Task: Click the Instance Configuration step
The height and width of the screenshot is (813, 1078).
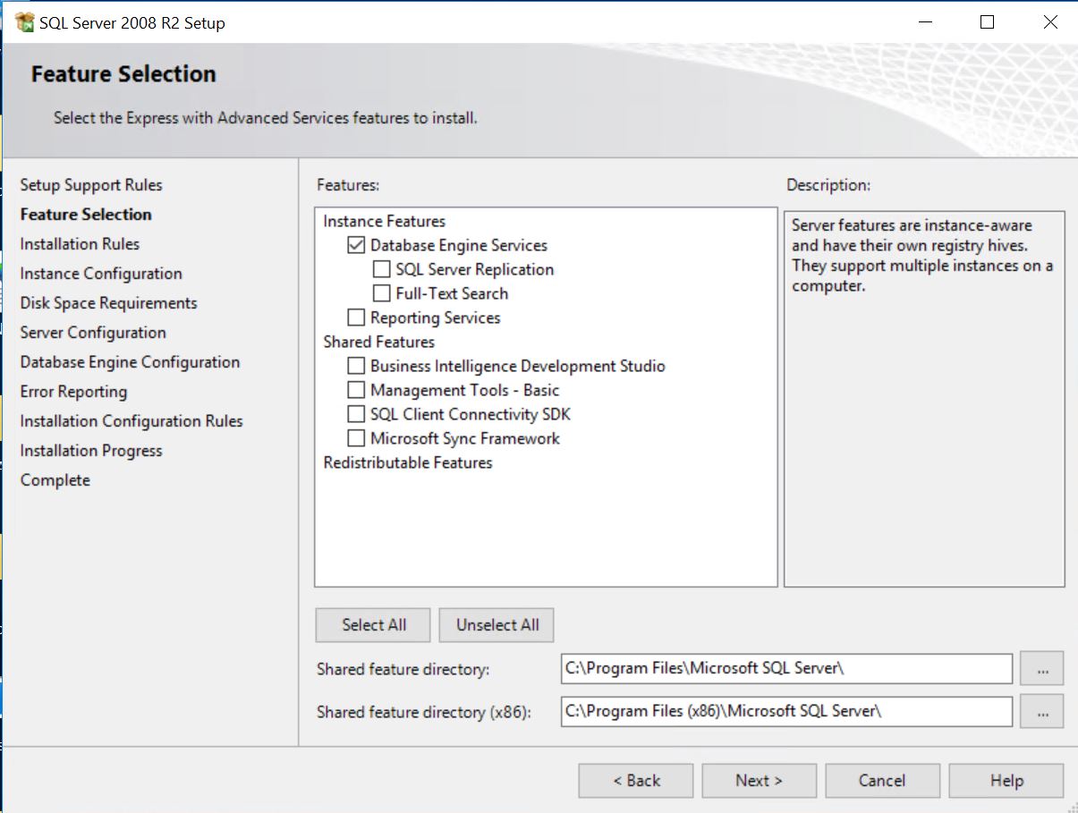Action: 101,274
